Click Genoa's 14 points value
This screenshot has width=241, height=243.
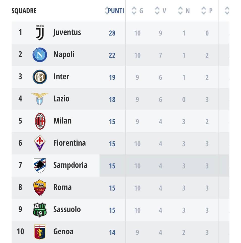click(112, 232)
